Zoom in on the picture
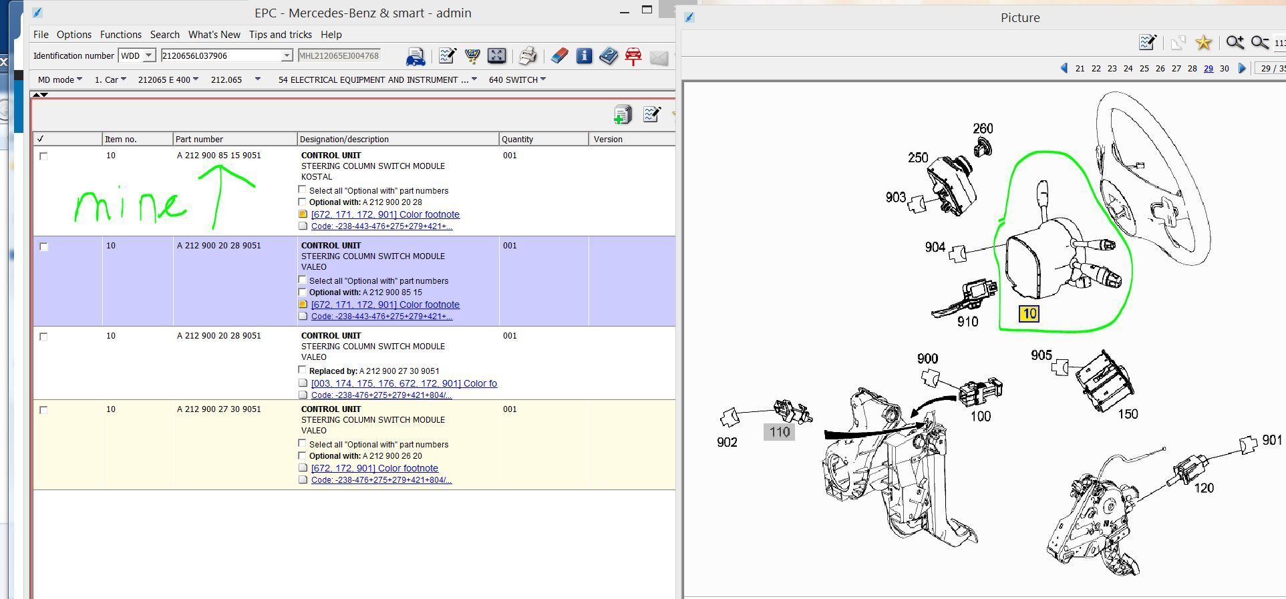 (x=1235, y=43)
